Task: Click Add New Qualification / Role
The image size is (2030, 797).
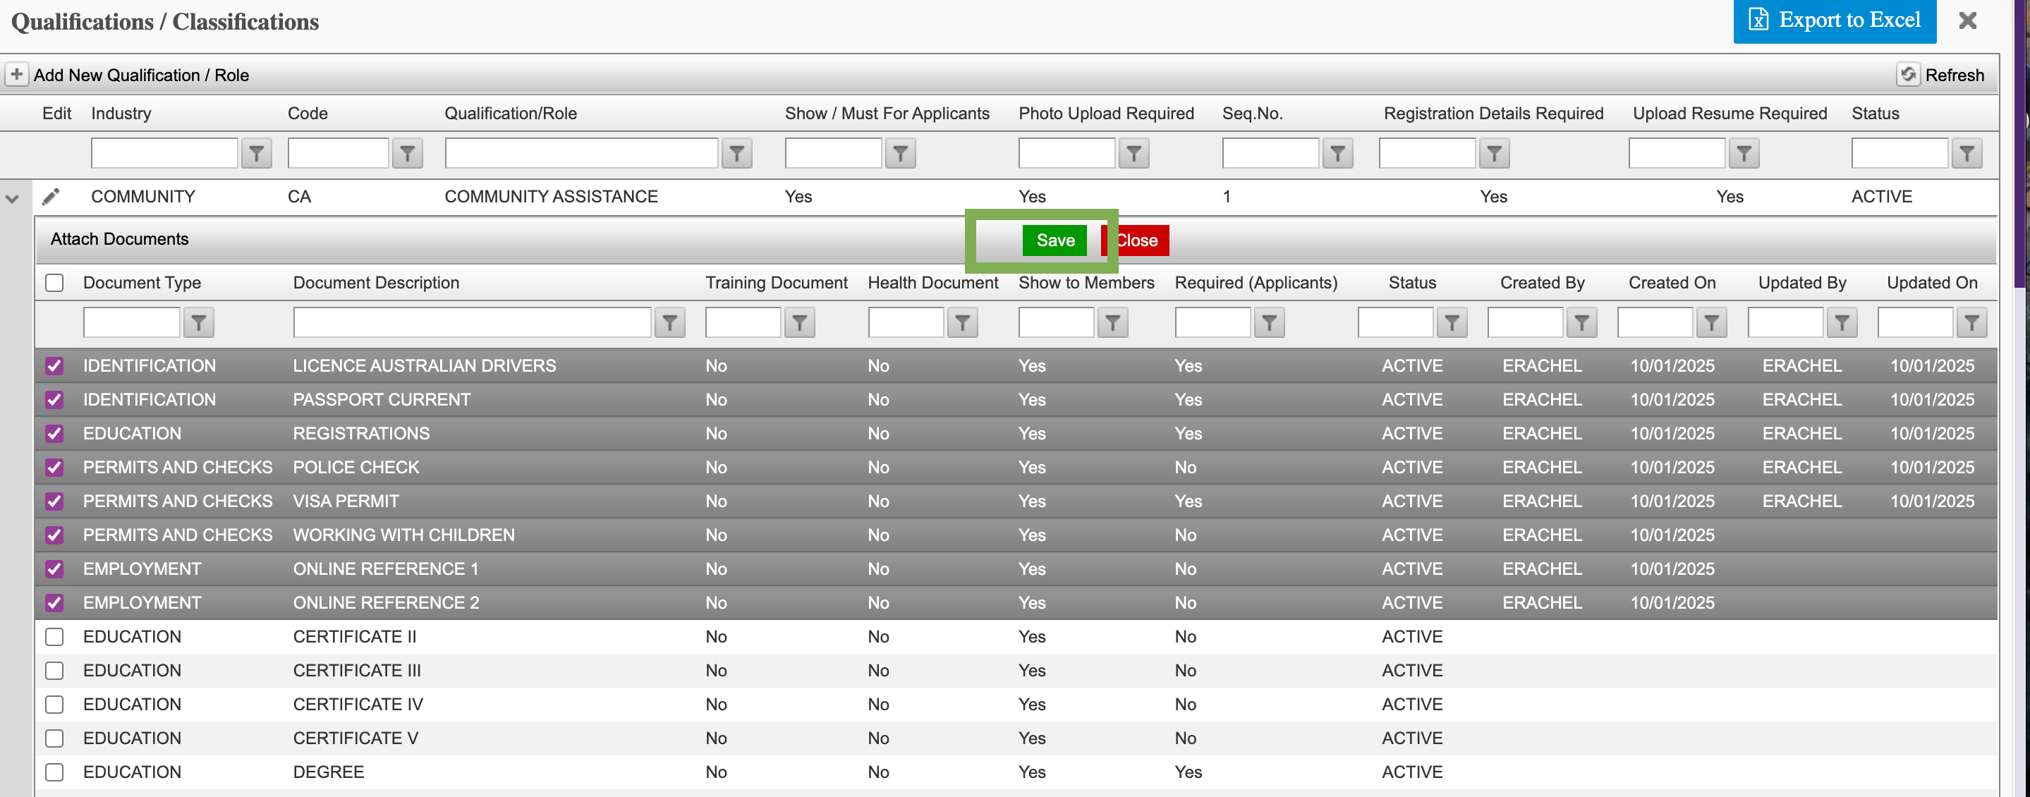Action: click(x=141, y=75)
